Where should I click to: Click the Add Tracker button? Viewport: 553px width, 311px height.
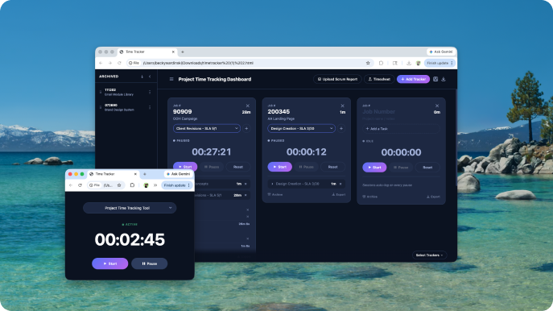pos(413,79)
